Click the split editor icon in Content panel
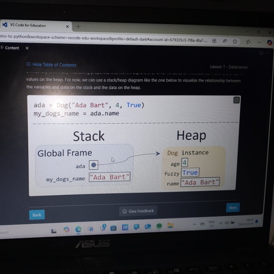Image resolution: width=274 pixels, height=274 pixels. coord(261,53)
